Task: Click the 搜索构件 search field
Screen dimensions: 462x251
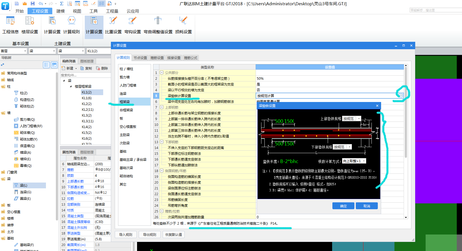Action: click(85, 75)
